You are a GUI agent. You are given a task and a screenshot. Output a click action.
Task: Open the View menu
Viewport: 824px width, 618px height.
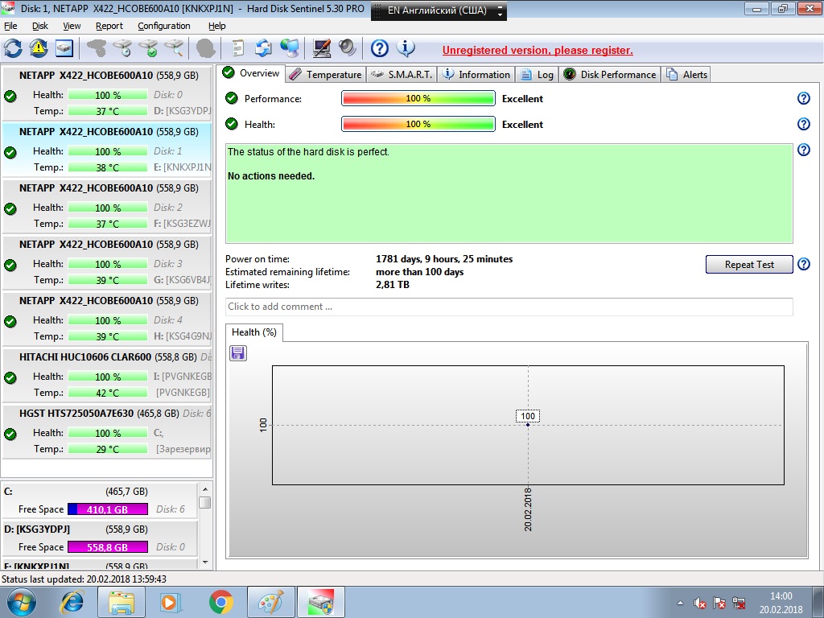[72, 26]
